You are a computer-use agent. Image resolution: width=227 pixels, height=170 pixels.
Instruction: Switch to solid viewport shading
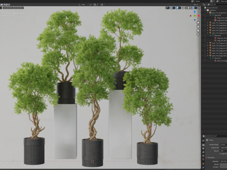tap(189, 8)
